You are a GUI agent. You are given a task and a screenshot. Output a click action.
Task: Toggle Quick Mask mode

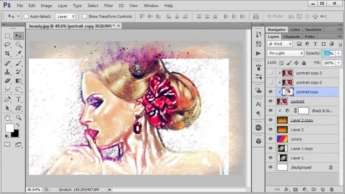(x=7, y=144)
